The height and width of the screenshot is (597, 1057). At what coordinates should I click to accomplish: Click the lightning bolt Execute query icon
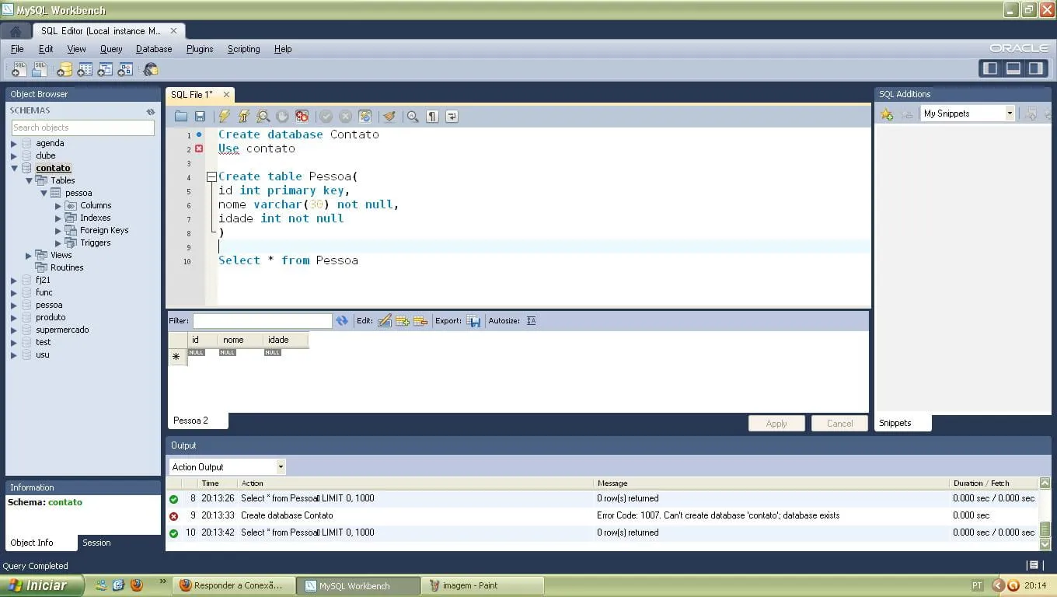[224, 117]
